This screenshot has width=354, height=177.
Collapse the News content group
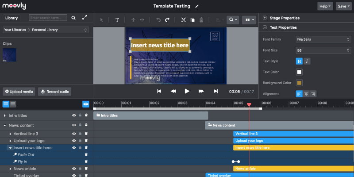[x=5, y=125]
